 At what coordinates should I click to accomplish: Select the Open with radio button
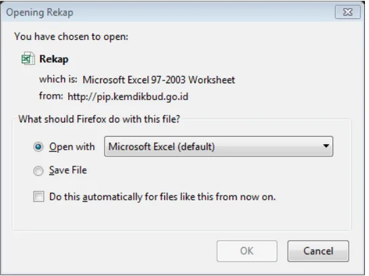[x=38, y=147]
